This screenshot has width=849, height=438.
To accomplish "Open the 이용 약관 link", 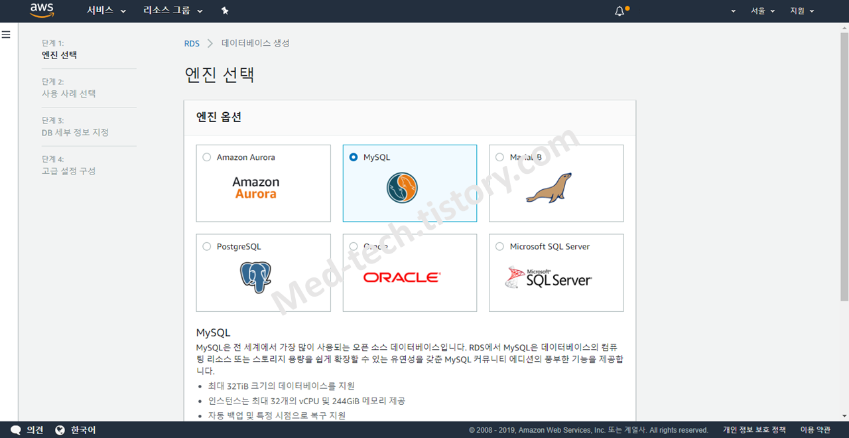I will click(x=815, y=430).
